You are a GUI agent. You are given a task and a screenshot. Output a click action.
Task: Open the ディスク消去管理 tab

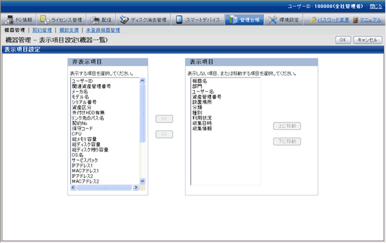[143, 19]
